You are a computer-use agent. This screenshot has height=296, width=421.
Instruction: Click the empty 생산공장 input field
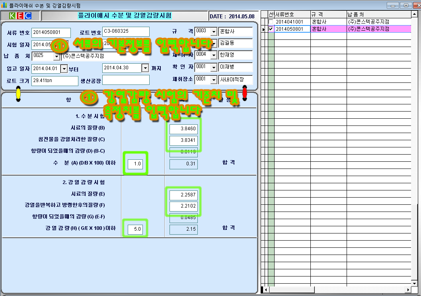click(x=126, y=80)
